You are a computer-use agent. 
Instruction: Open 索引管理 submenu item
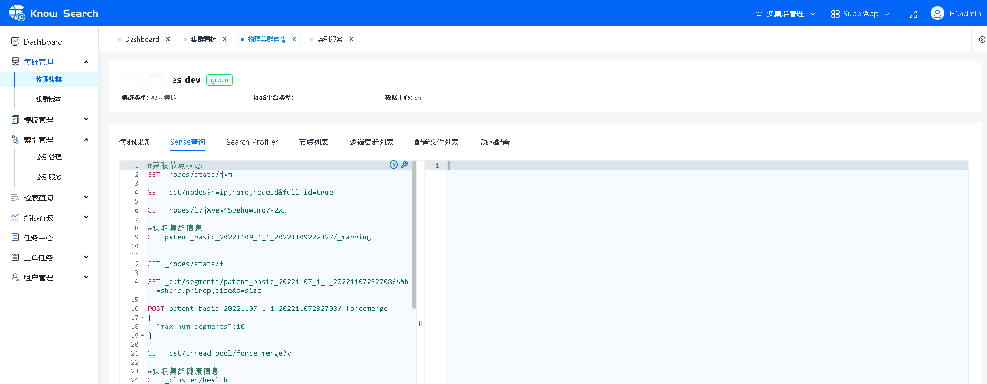pos(49,157)
